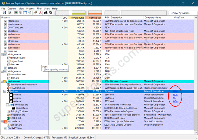Click the Refresh Now toolbar icon

[9, 13]
